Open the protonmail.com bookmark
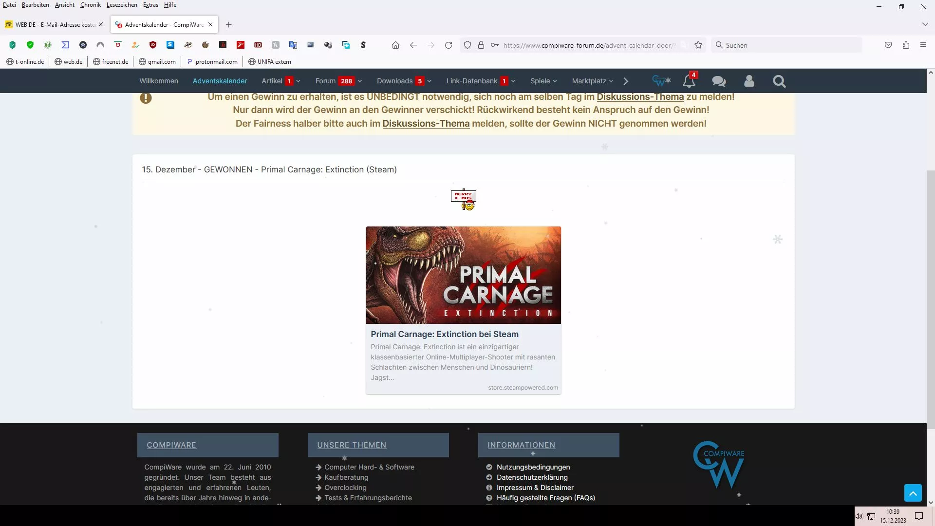This screenshot has width=935, height=526. point(212,62)
